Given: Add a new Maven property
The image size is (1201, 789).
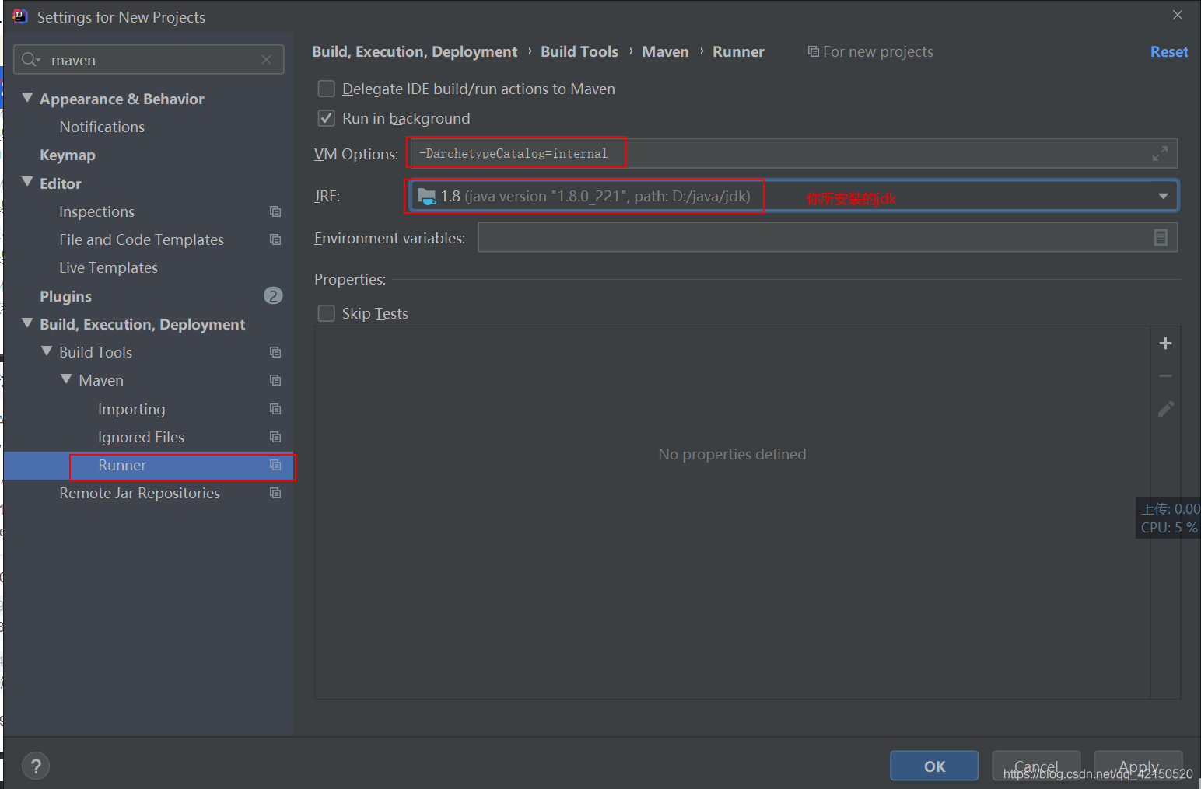Looking at the screenshot, I should coord(1165,344).
